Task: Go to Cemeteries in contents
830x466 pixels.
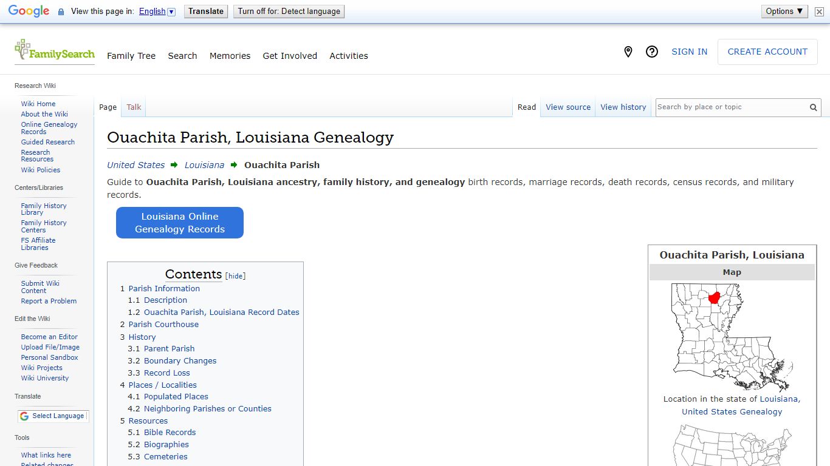Action: (x=166, y=457)
